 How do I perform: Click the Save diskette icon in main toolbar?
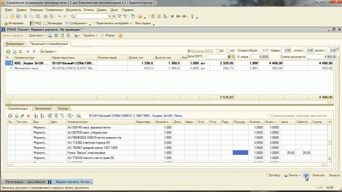pyautogui.click(x=18, y=17)
